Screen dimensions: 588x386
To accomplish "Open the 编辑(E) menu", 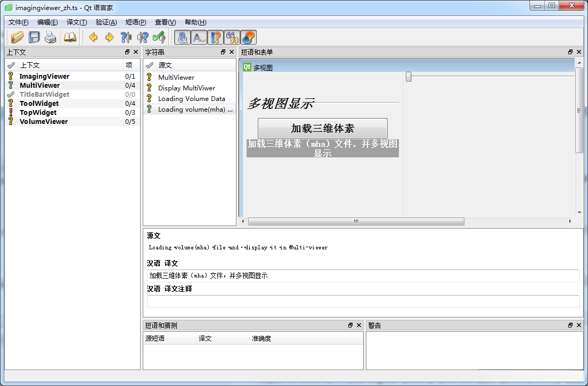I will click(47, 22).
